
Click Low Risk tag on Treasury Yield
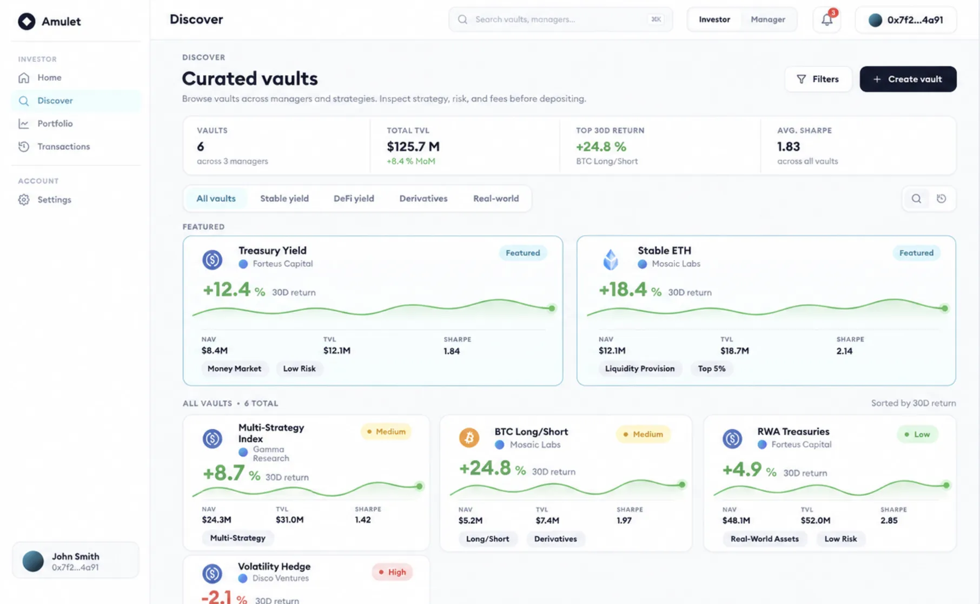299,369
